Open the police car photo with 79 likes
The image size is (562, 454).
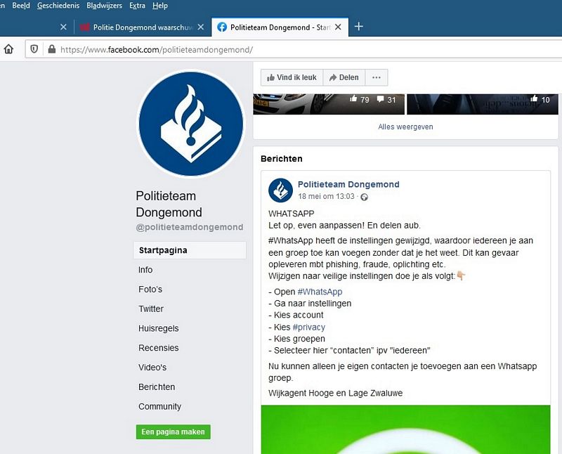click(x=329, y=104)
